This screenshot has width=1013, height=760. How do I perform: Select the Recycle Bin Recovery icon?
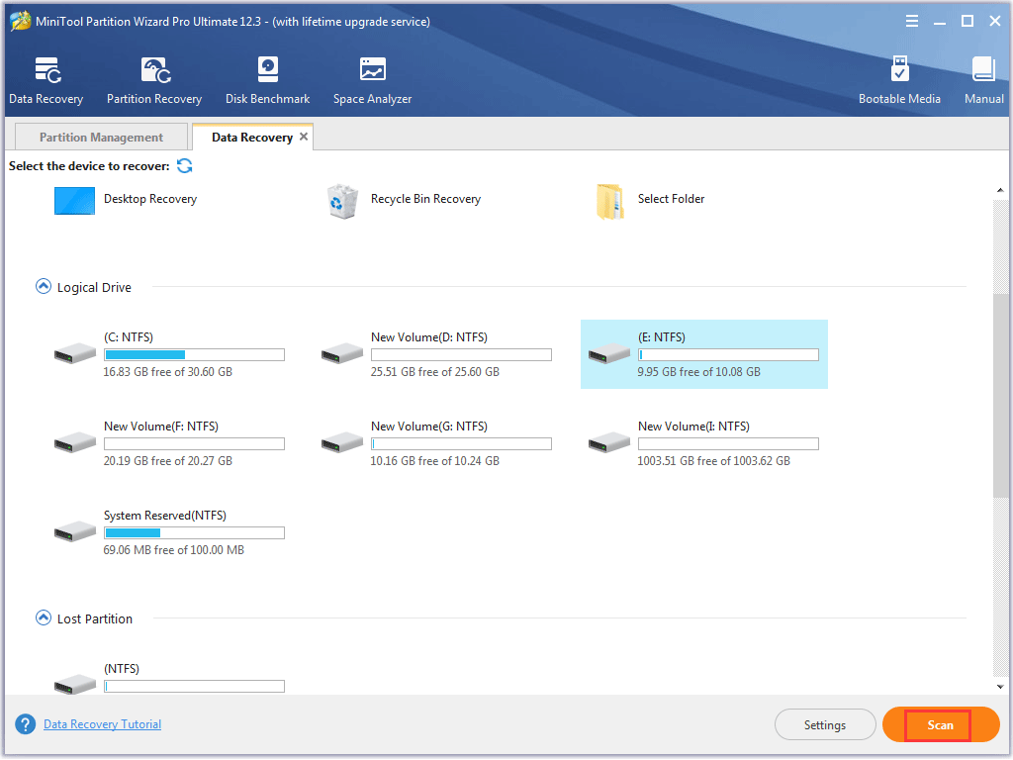point(342,202)
